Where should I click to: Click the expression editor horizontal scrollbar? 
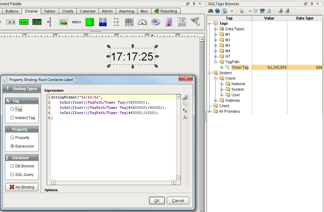tap(113, 182)
